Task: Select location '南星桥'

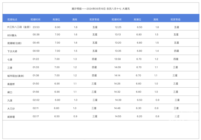Action: pos(11,84)
